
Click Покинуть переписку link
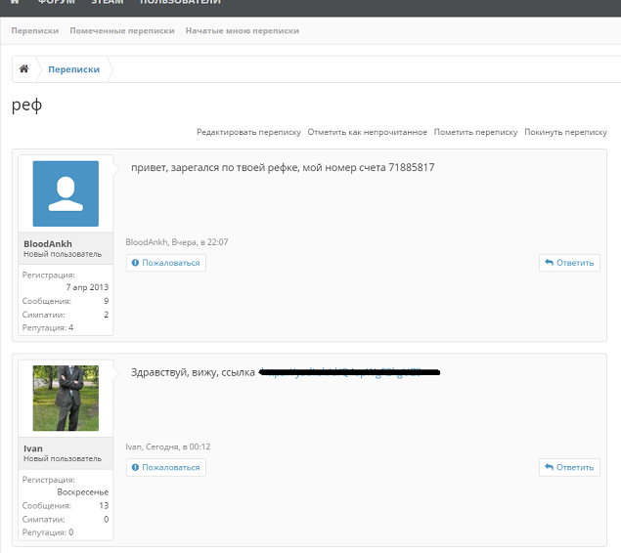pyautogui.click(x=565, y=132)
